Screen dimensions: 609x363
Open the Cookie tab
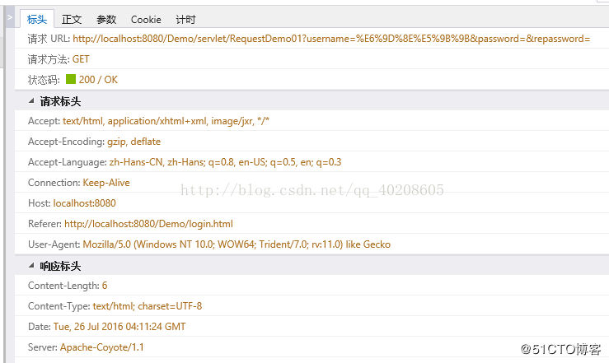click(146, 19)
